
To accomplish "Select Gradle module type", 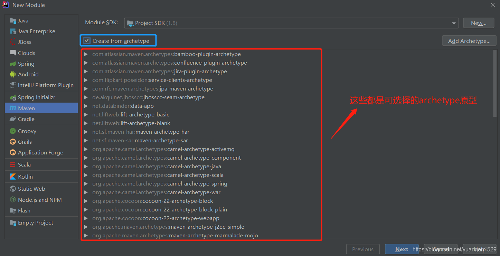I will 41,119.
